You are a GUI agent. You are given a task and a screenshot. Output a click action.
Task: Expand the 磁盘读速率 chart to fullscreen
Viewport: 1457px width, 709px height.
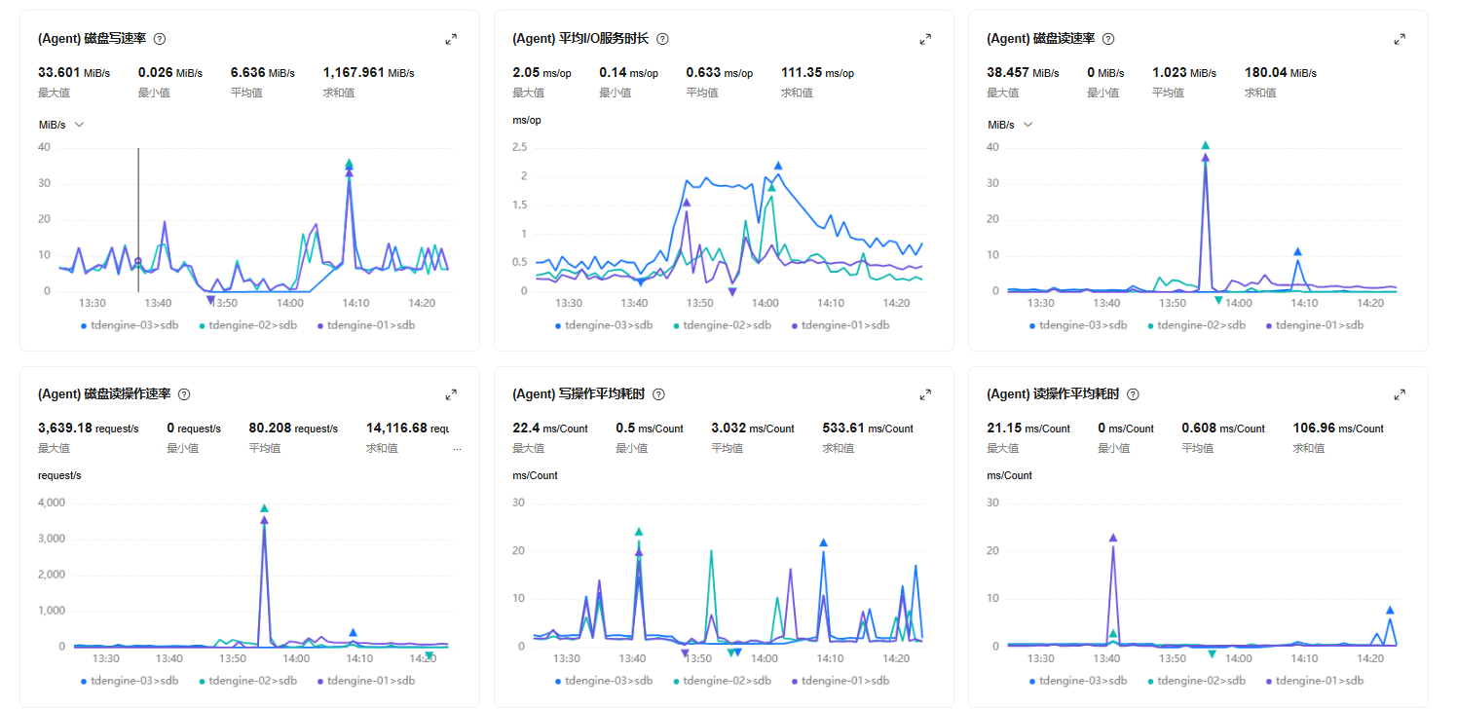tap(1400, 39)
